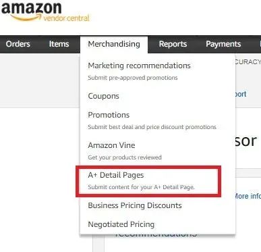261x252 pixels.
Task: Click Submit content for A+ Detail Page
Action: click(141, 187)
